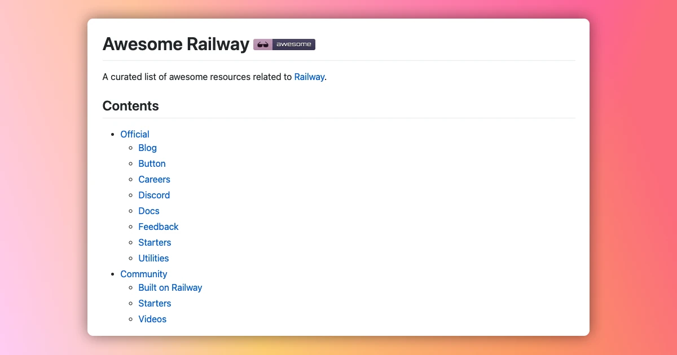
Task: Click the awesome badge with sunglasses icon
Action: (284, 45)
